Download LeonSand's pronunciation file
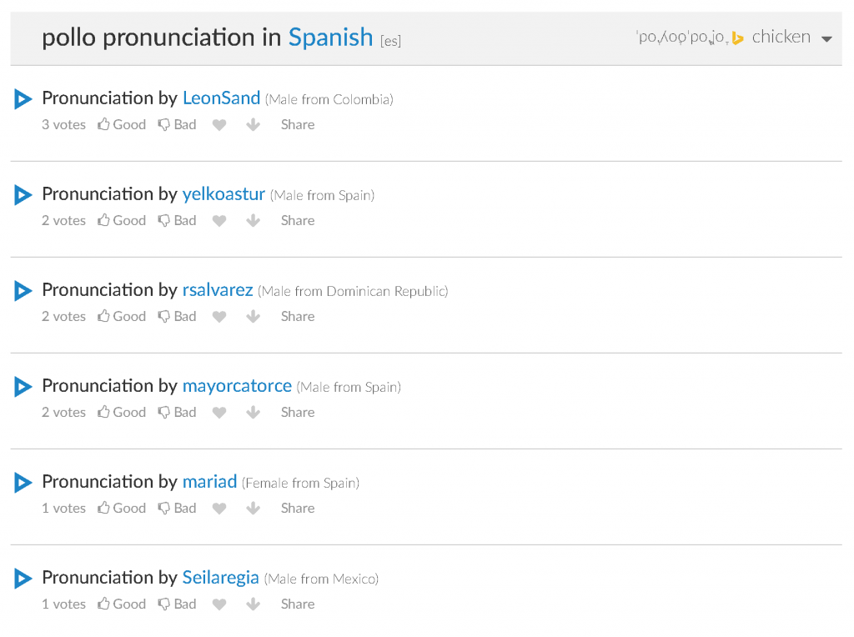Image resolution: width=854 pixels, height=637 pixels. pos(254,125)
